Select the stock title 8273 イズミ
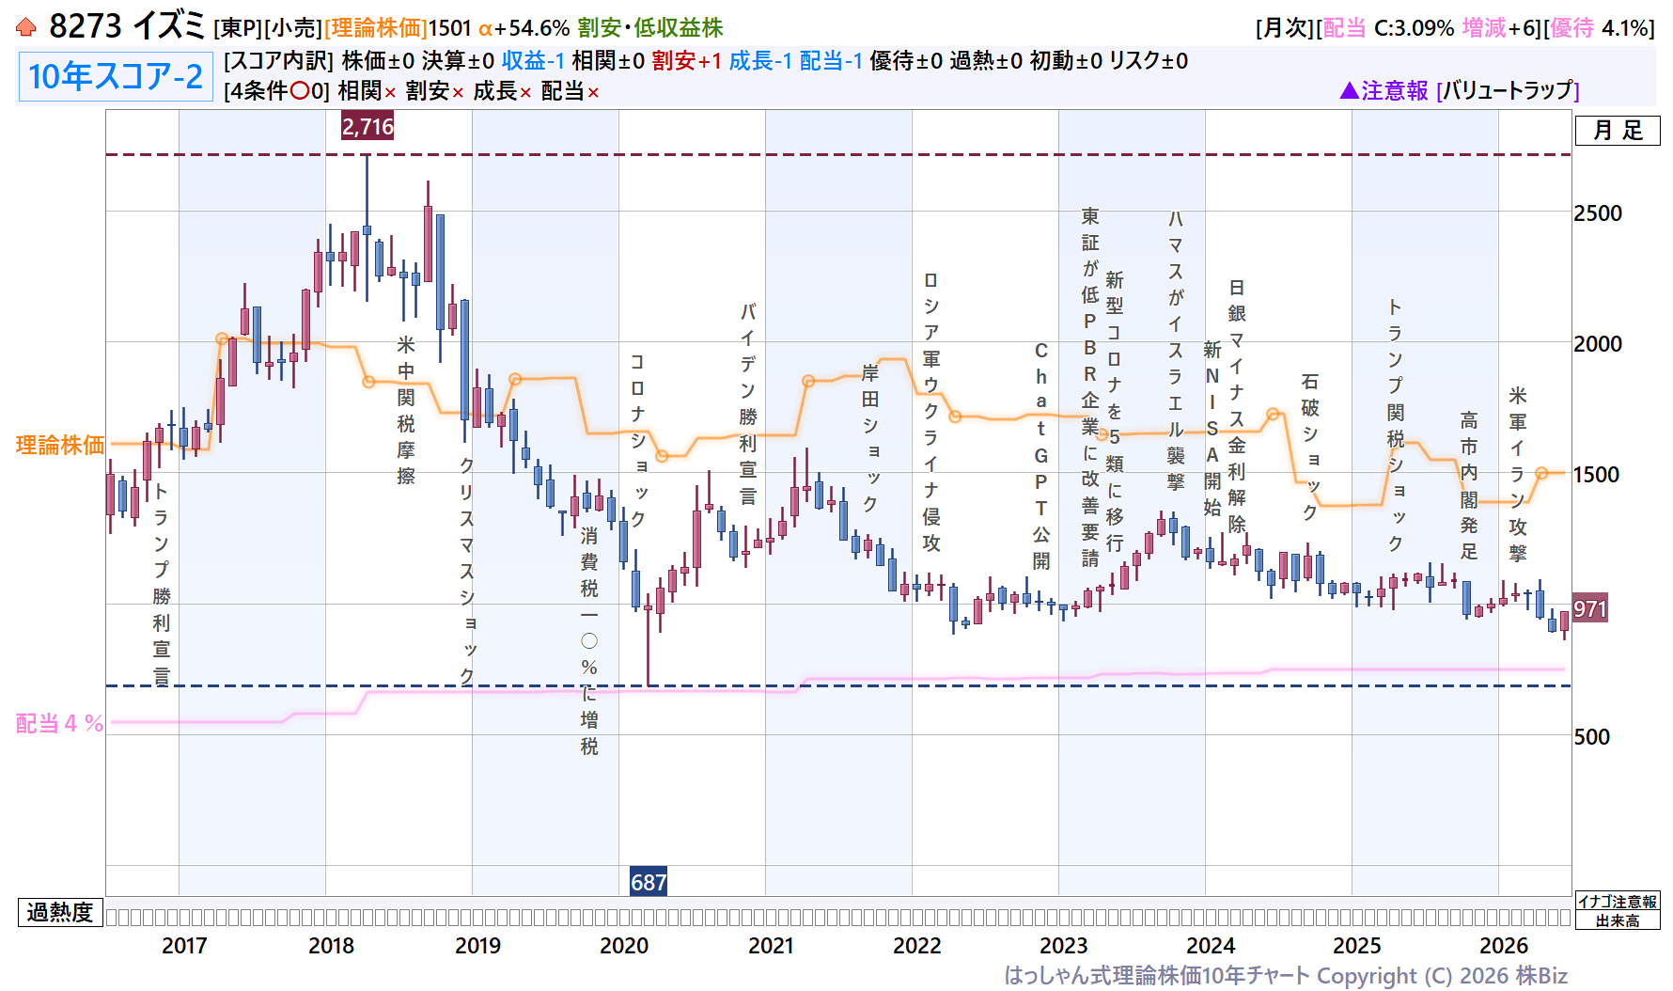1673x991 pixels. 127,26
